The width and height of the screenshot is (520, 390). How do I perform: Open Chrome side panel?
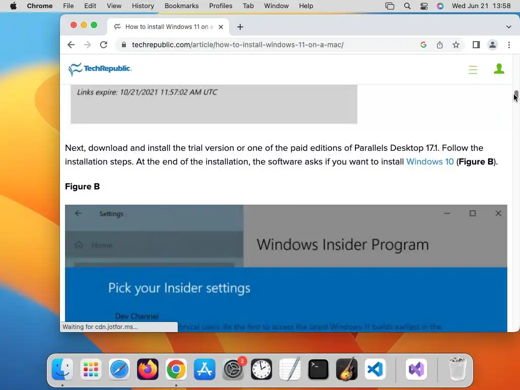(x=476, y=45)
